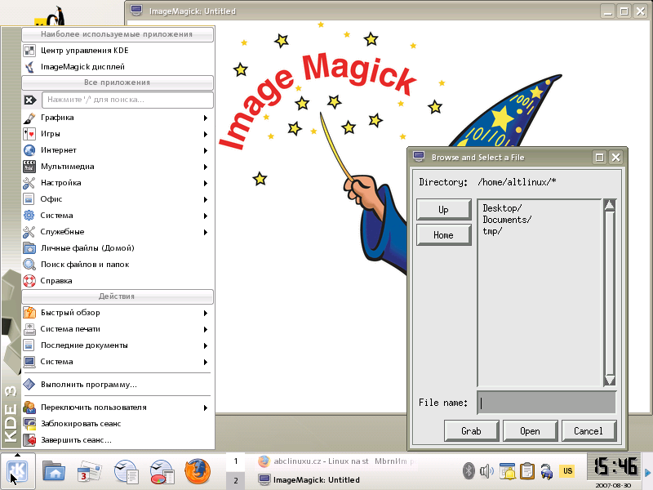Open the home folder icon in the panel
Viewport: 653px width, 490px height.
[x=54, y=471]
